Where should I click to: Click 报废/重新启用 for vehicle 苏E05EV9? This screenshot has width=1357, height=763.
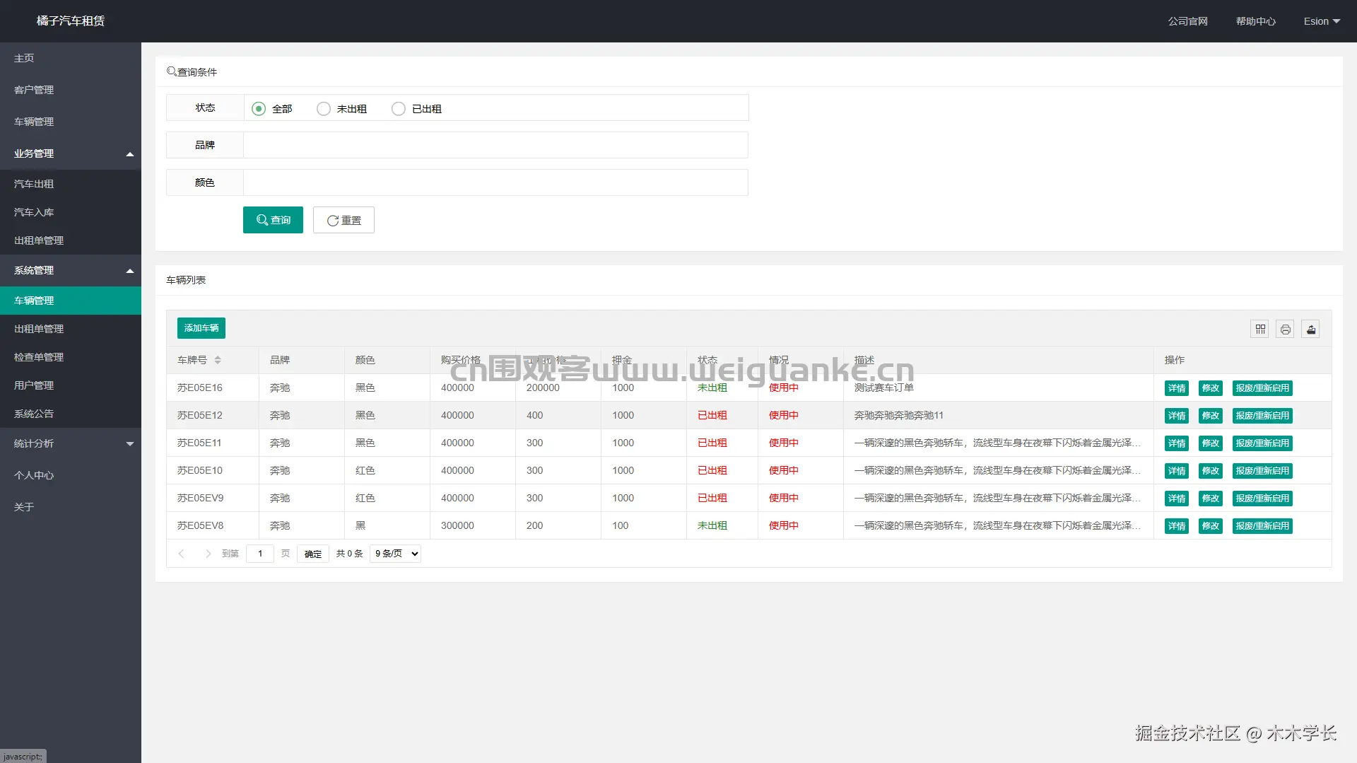tap(1262, 499)
